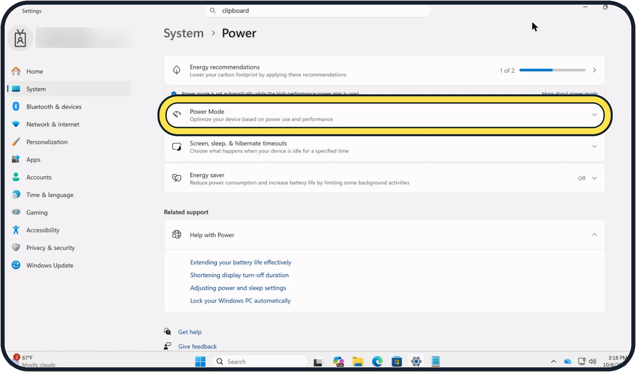Click the Help with Power globe icon
Image resolution: width=636 pixels, height=372 pixels.
(x=177, y=235)
